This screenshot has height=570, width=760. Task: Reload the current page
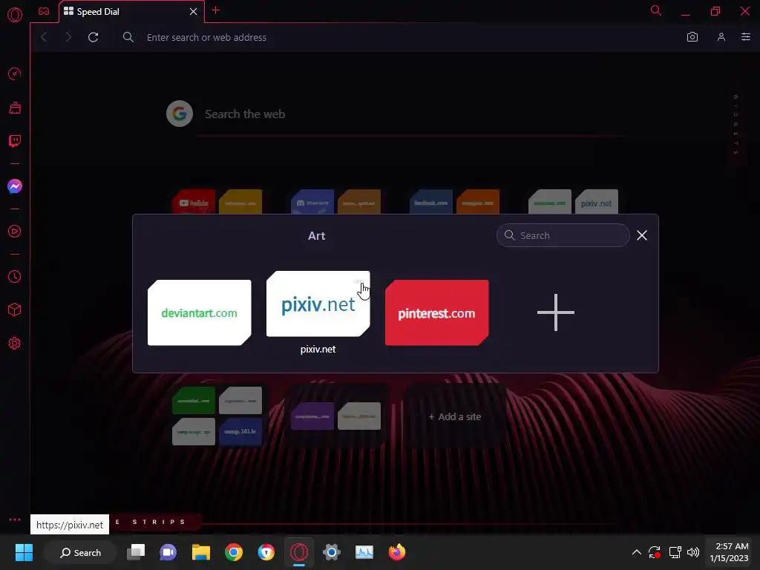point(94,37)
